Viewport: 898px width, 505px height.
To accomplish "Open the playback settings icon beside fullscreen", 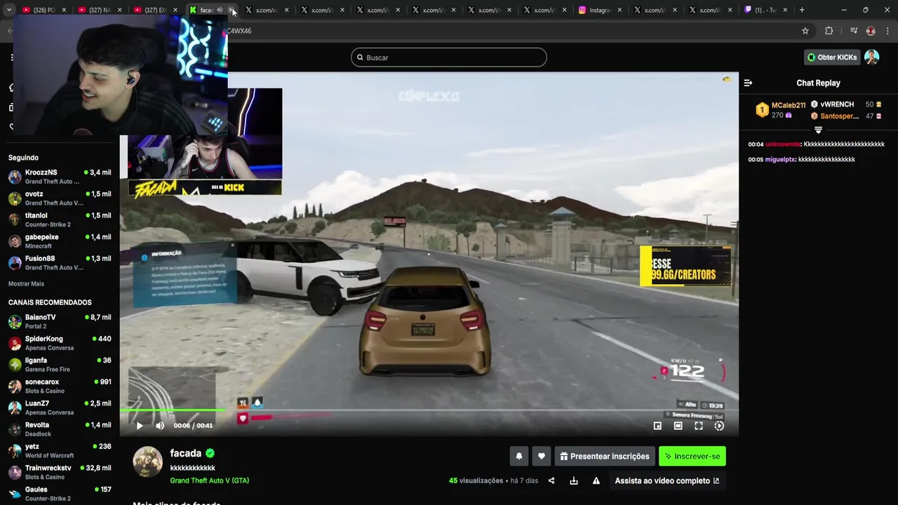I will point(719,426).
